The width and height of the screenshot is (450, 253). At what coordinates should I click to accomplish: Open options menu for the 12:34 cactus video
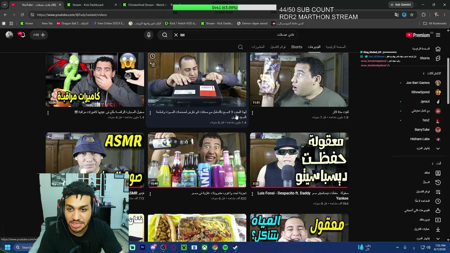tap(48, 113)
